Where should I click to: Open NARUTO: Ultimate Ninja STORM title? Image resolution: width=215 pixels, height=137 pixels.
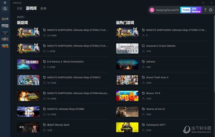tap(66, 109)
